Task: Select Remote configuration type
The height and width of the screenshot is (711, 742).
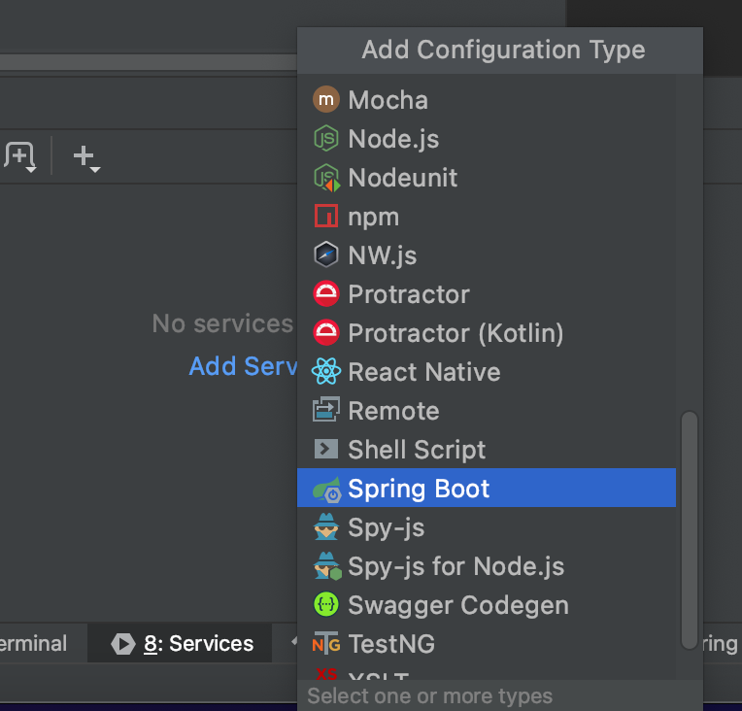Action: coord(393,411)
